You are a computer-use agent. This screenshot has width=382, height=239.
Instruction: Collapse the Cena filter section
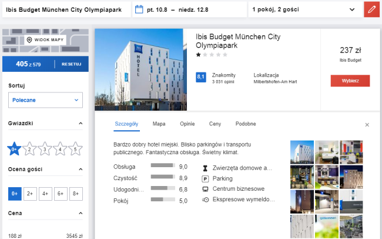pos(81,213)
